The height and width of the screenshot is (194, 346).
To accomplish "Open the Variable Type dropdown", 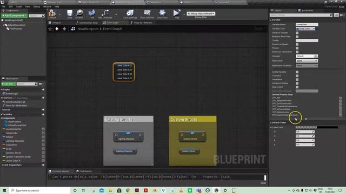I will [x=305, y=29].
